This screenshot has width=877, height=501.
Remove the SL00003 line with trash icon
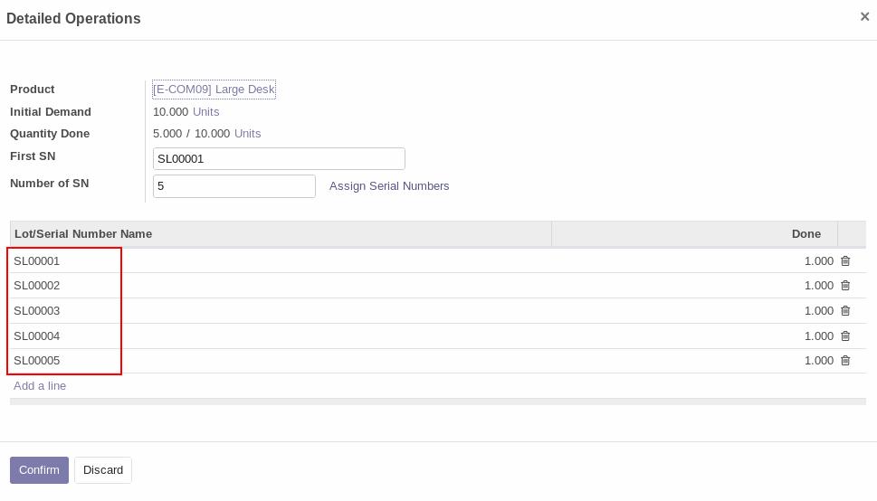tap(845, 311)
